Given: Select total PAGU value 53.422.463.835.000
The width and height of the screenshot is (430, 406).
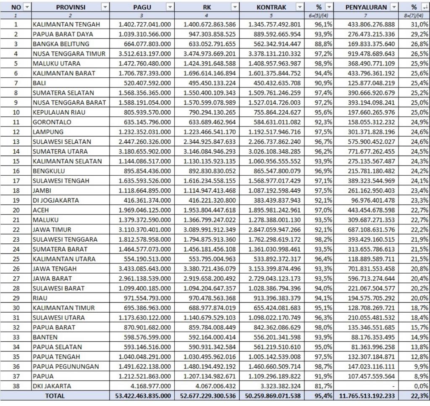Looking at the screenshot, I should pos(142,396).
